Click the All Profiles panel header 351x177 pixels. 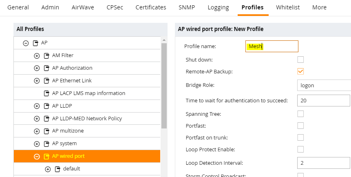tap(91, 29)
